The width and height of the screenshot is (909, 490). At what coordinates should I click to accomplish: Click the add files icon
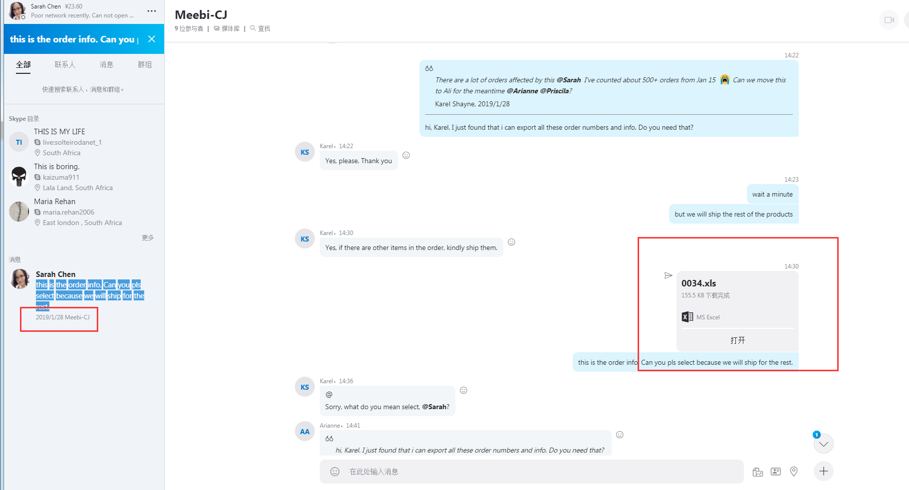click(757, 472)
